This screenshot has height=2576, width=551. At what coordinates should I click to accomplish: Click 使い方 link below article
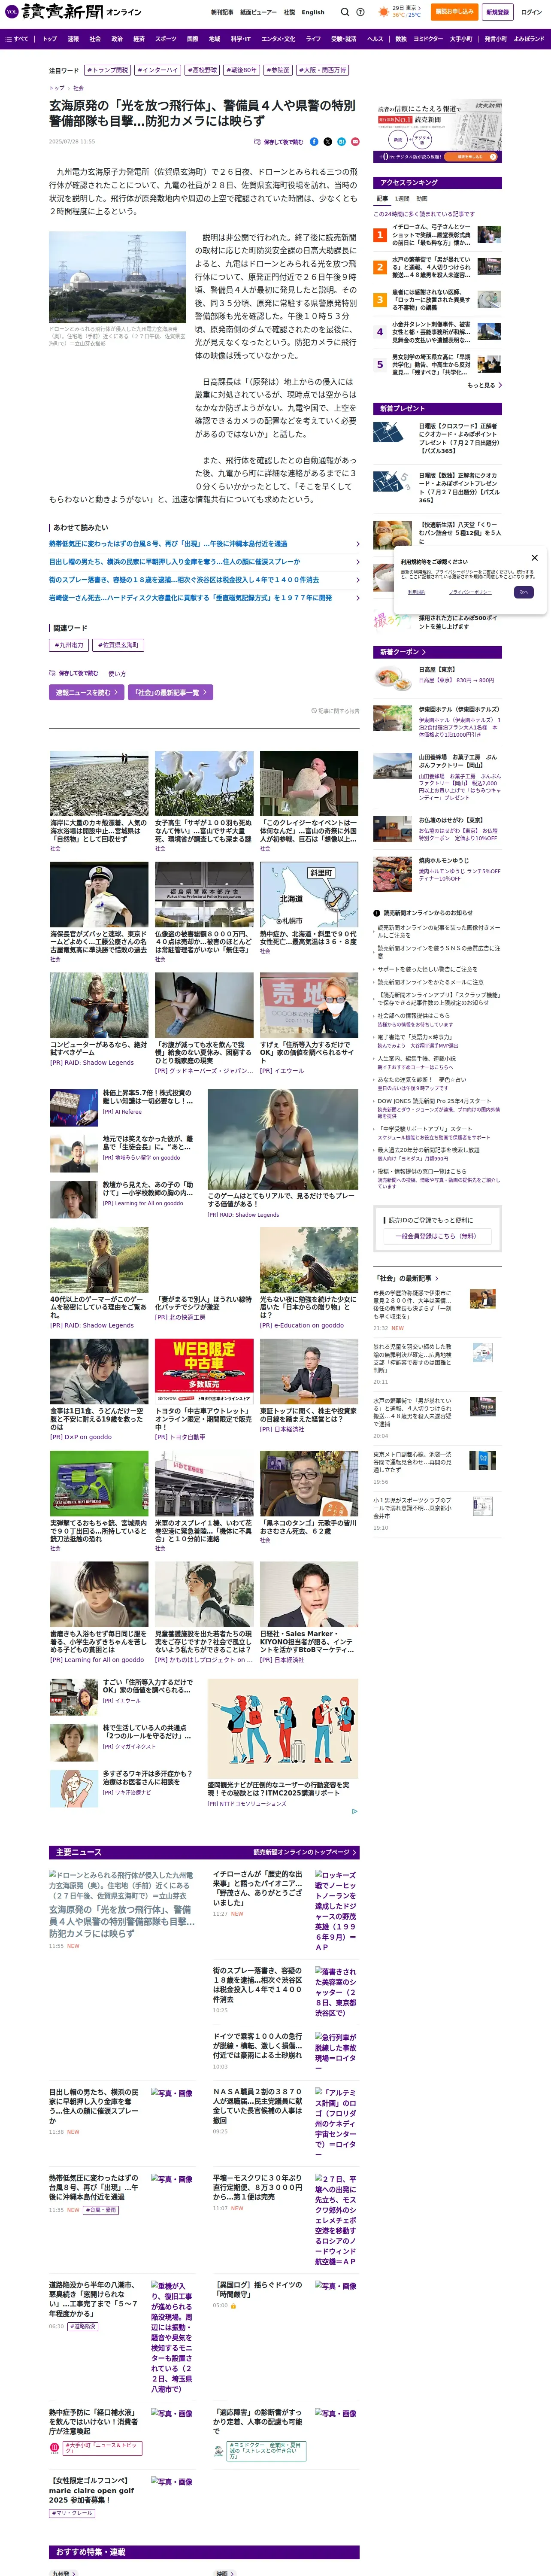(x=117, y=674)
